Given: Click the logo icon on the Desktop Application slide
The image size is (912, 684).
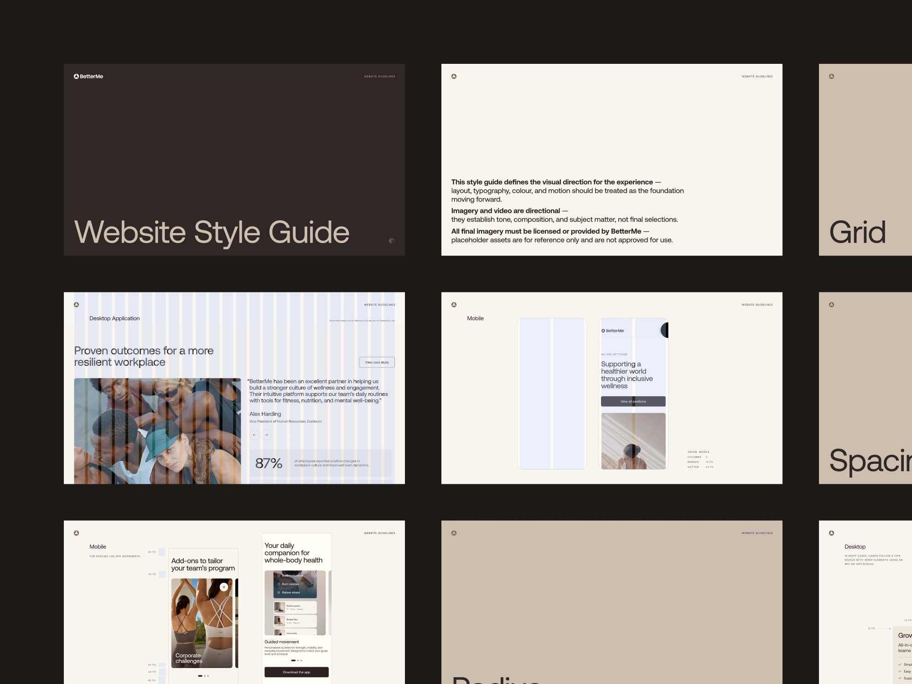Looking at the screenshot, I should click(x=76, y=305).
